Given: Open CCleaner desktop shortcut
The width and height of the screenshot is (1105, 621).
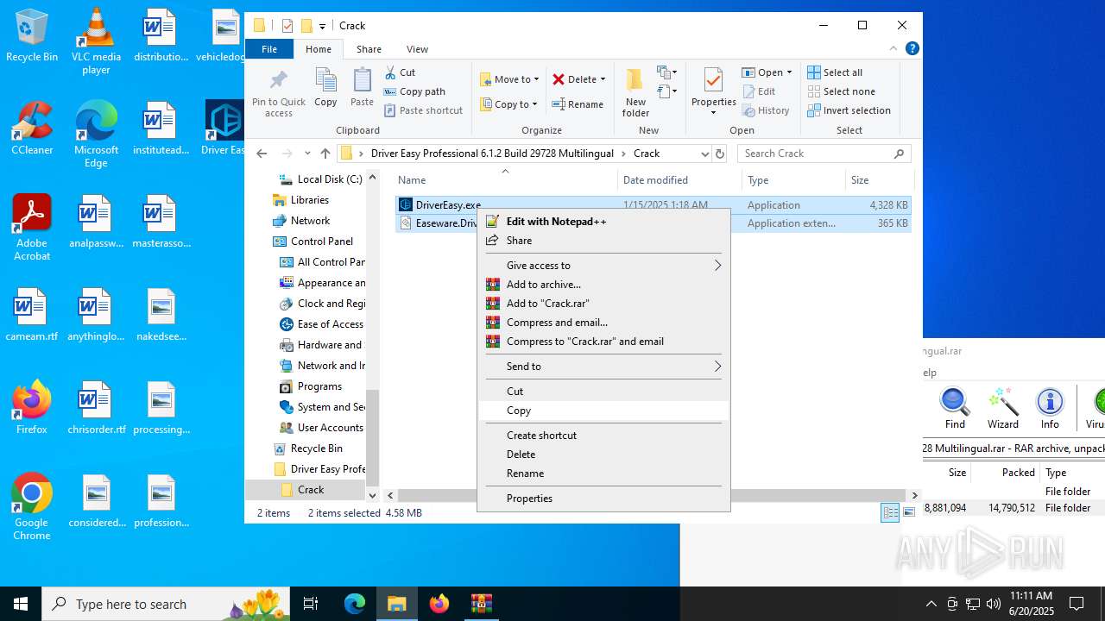Looking at the screenshot, I should click(32, 129).
